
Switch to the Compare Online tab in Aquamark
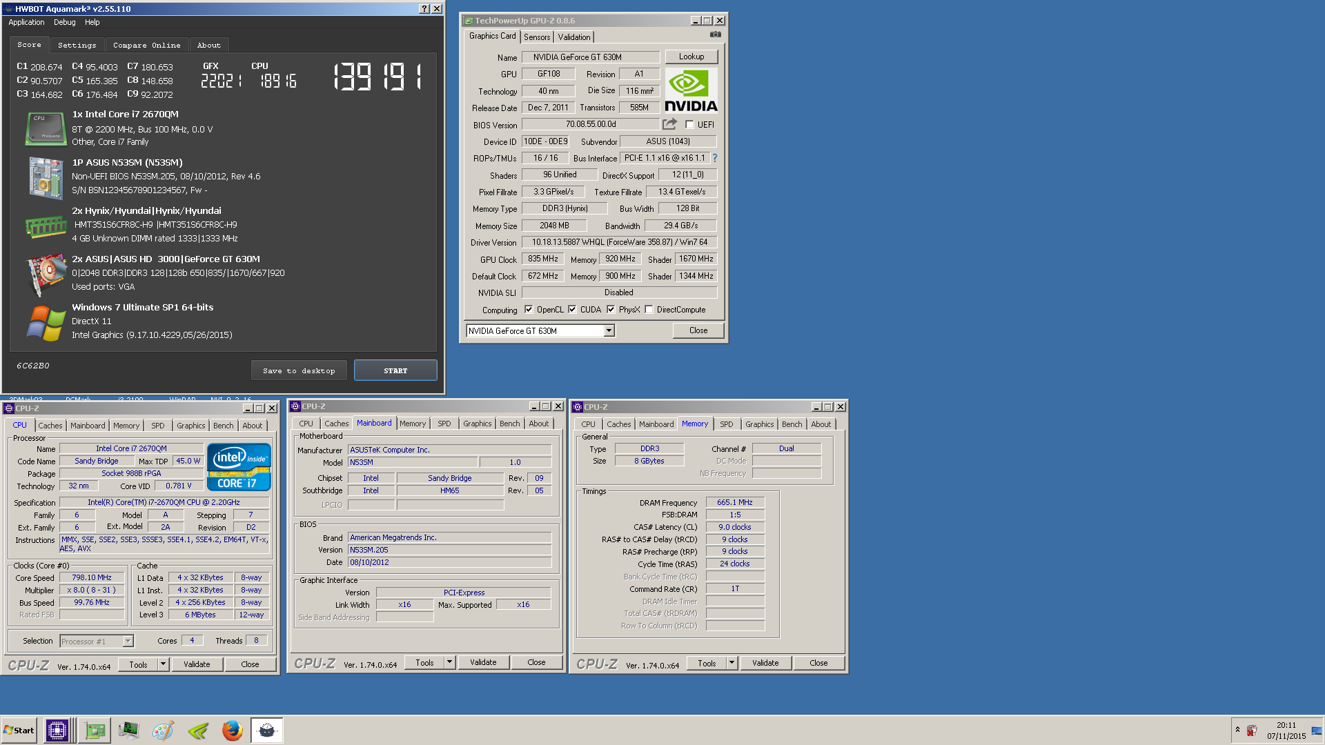(147, 45)
